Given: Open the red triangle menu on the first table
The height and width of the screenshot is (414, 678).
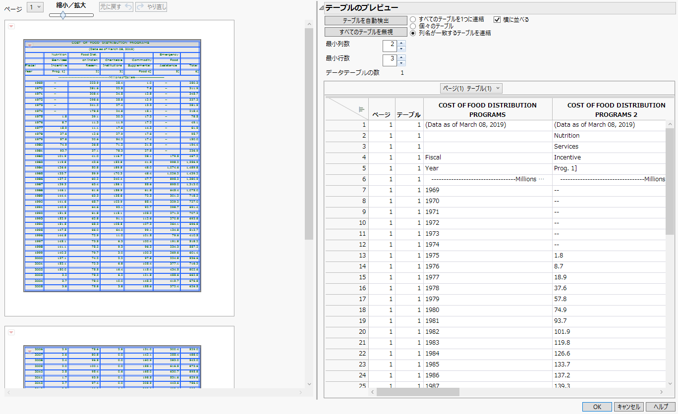Looking at the screenshot, I should [x=30, y=44].
